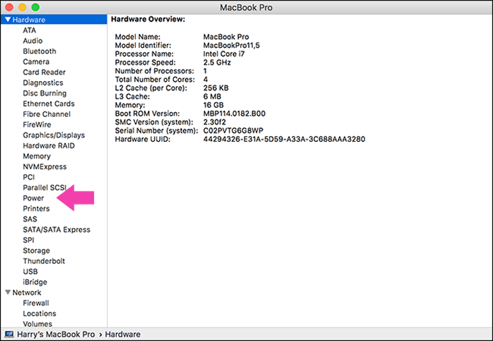Click Harry's MacBook Pro in path bar
This screenshot has width=493, height=341.
(55, 334)
